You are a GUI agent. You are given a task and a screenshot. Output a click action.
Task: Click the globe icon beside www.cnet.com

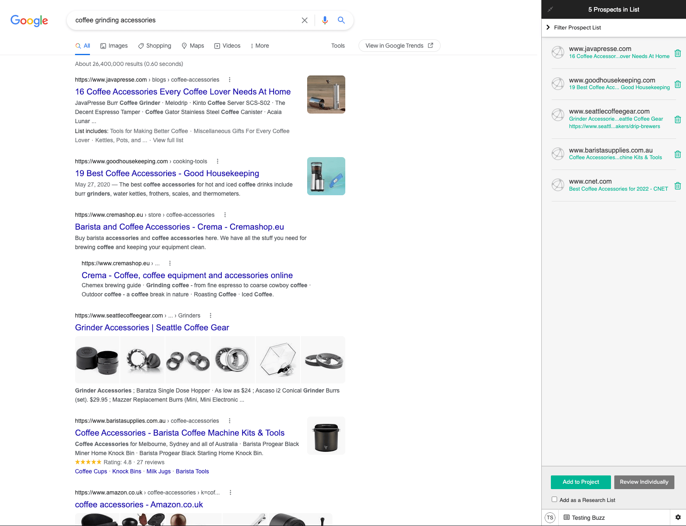tap(558, 185)
